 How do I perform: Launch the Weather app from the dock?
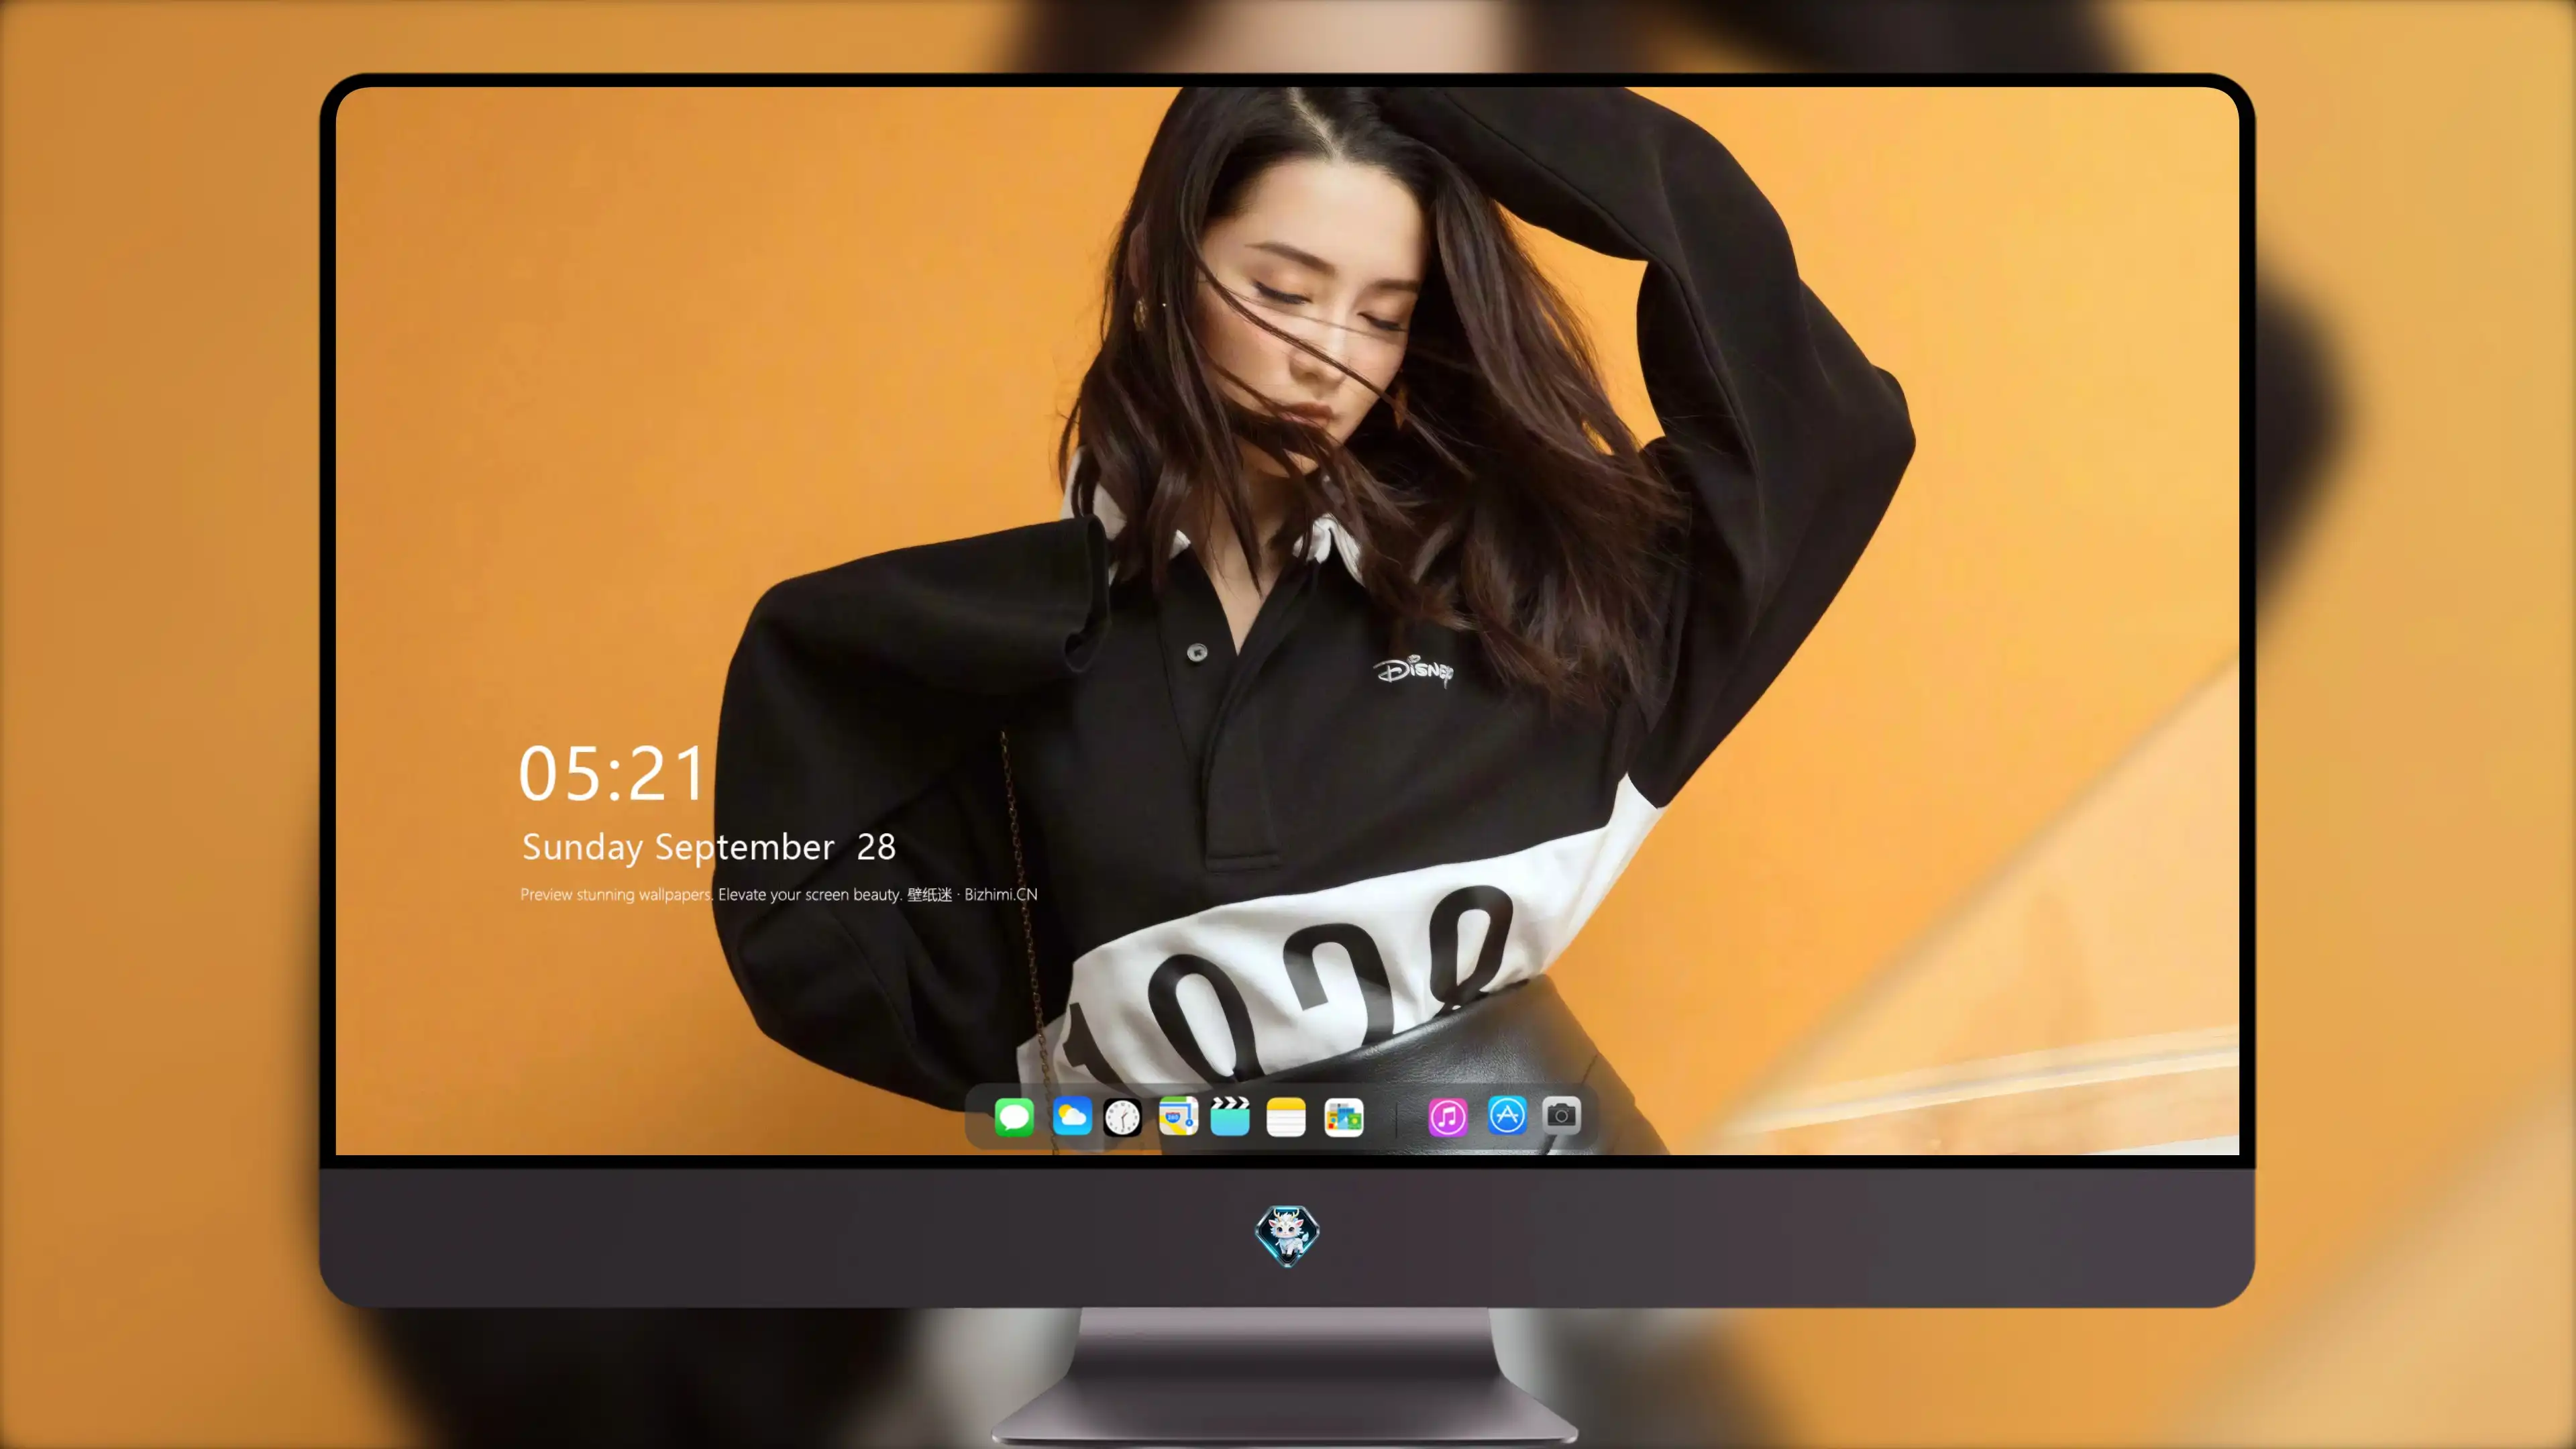click(1072, 1116)
